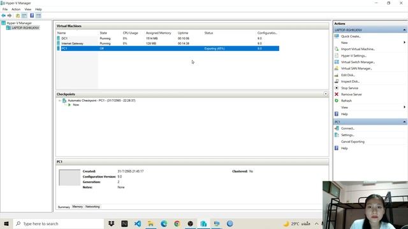Click green Now arrow checkpoint icon

[69, 105]
